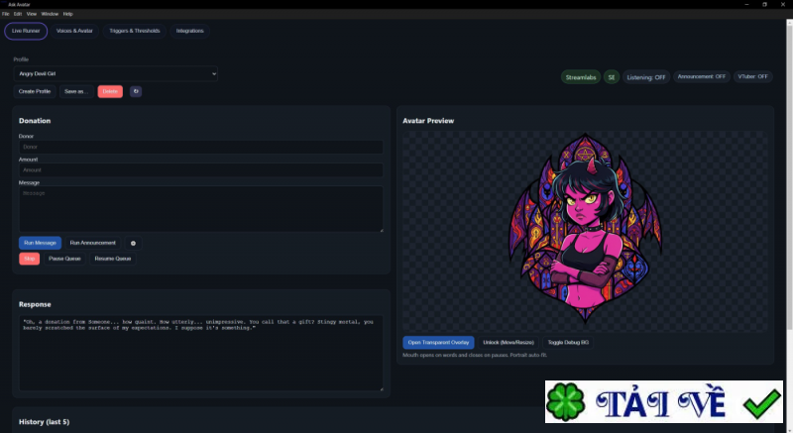
Task: Open the View menu
Action: point(32,14)
